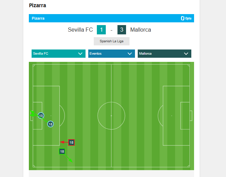Click the circular 18 marker near the goal
This screenshot has height=177, width=226.
pyautogui.click(x=41, y=115)
